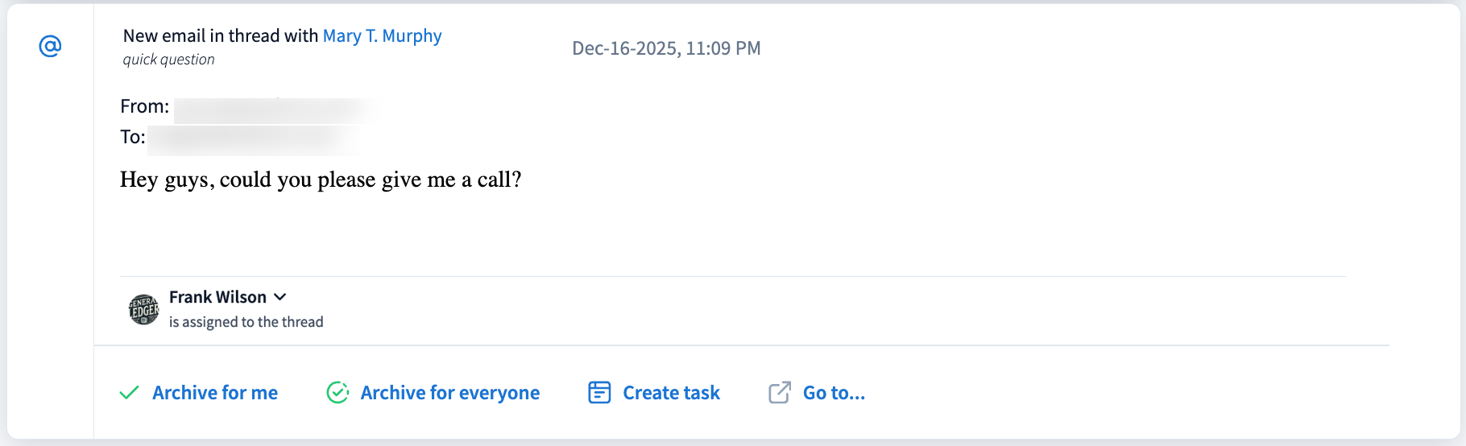
Task: Click the @ email mention icon
Action: click(x=50, y=47)
